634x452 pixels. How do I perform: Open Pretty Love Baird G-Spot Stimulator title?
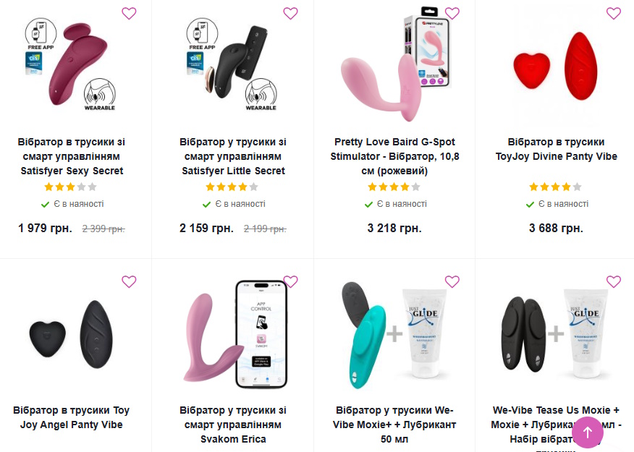click(394, 156)
